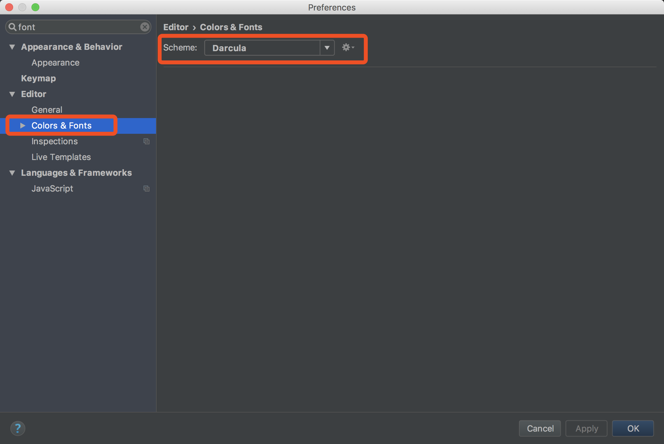Open the Darcula scheme dropdown arrow
Image resolution: width=664 pixels, height=444 pixels.
click(327, 48)
